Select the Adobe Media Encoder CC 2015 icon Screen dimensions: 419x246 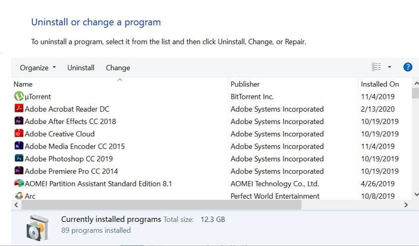click(x=19, y=146)
